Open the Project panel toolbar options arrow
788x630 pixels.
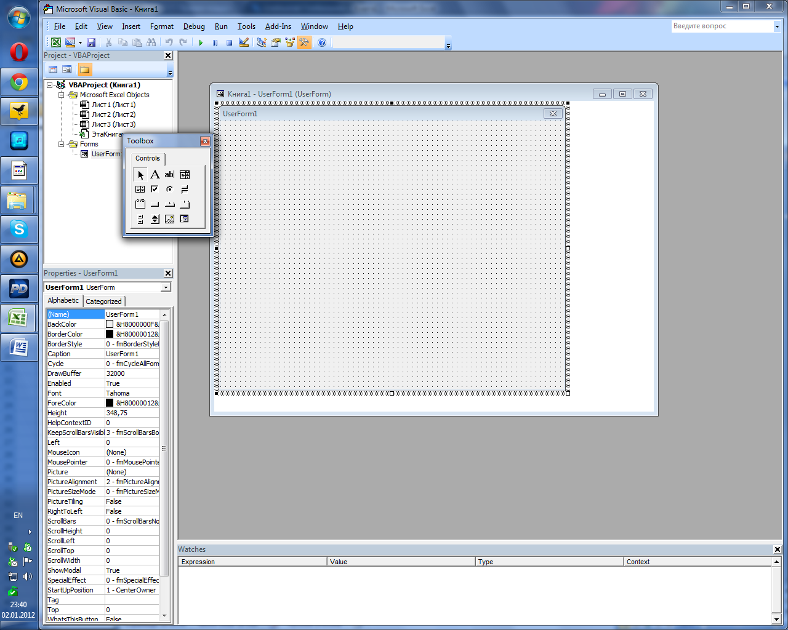[170, 72]
